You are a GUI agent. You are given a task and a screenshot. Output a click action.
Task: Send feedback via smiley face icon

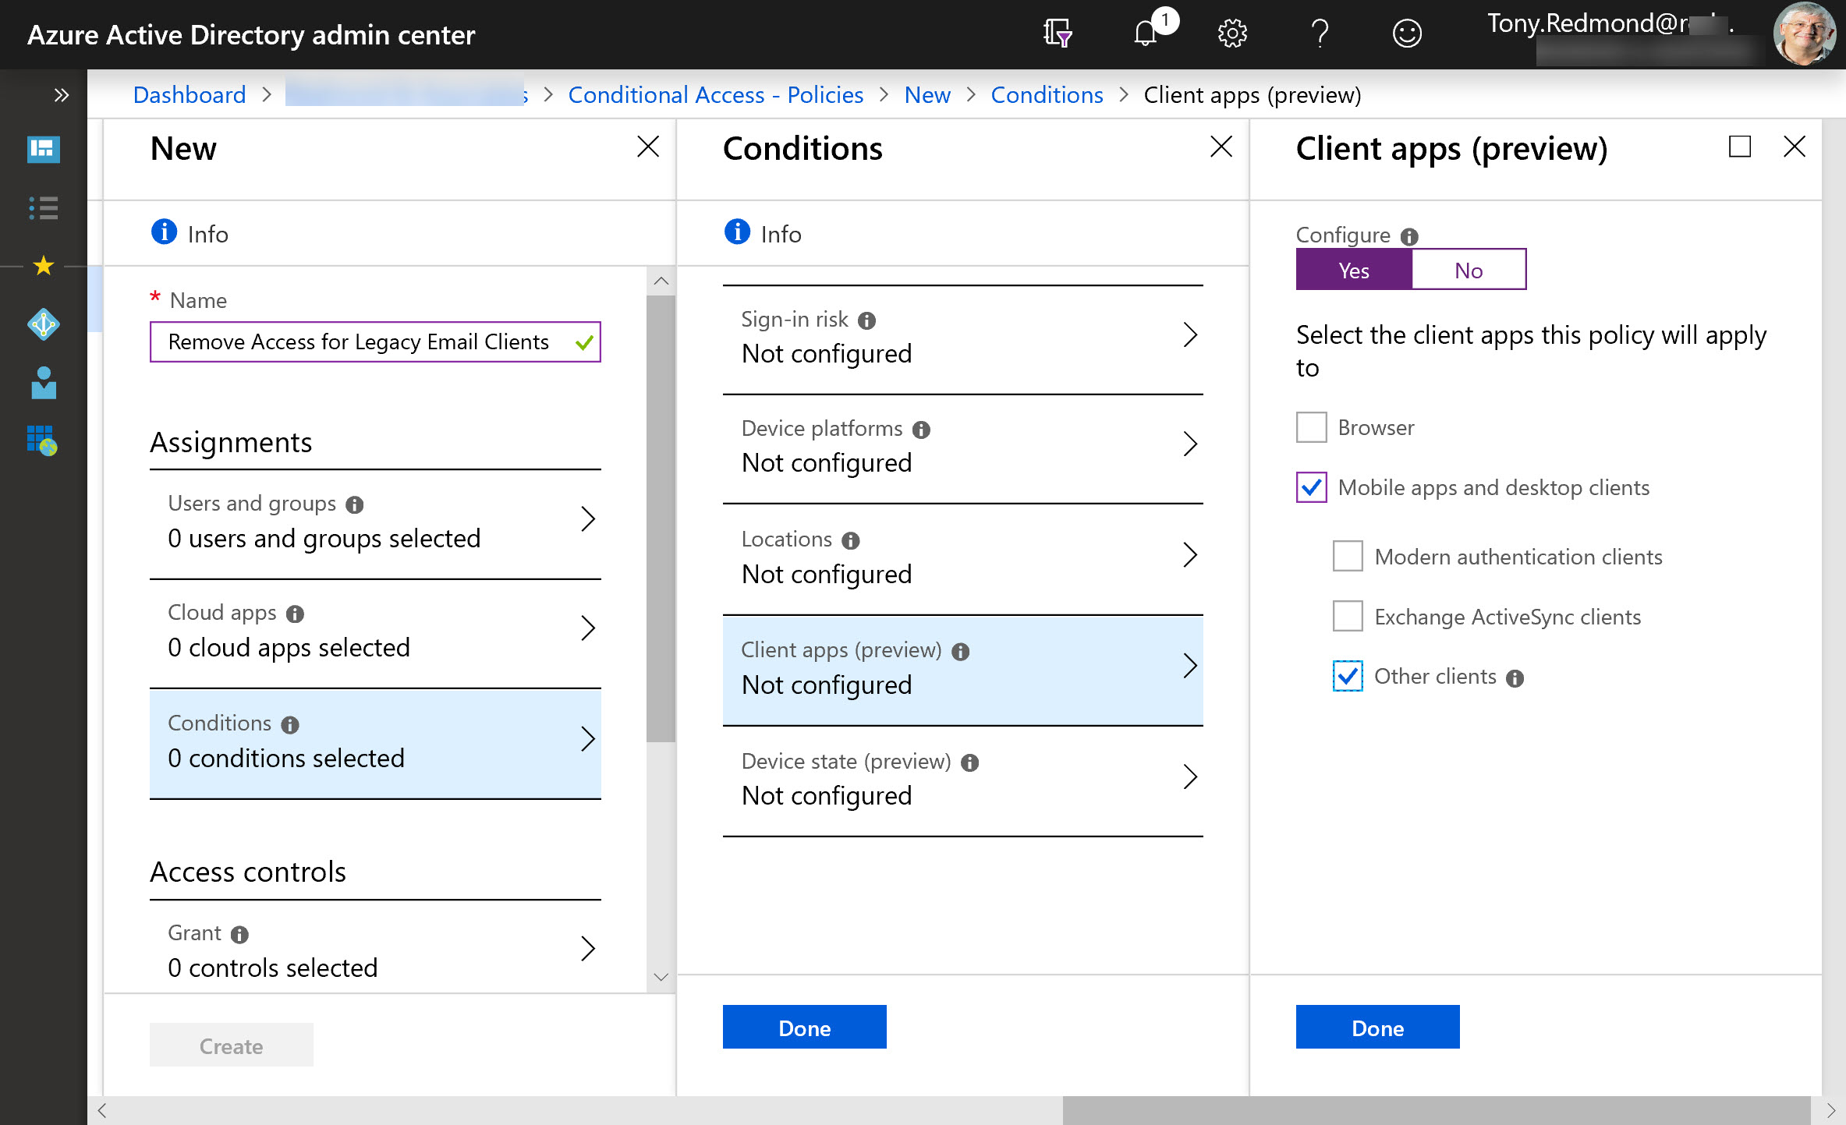(1407, 34)
